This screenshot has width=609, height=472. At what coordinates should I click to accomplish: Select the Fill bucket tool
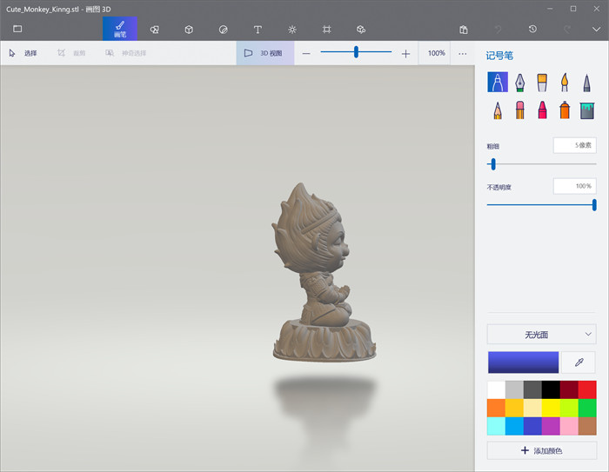(587, 110)
